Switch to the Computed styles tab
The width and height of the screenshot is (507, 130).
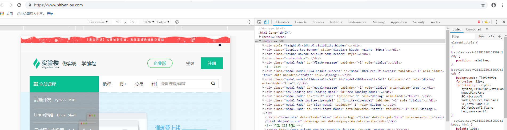point(473,29)
